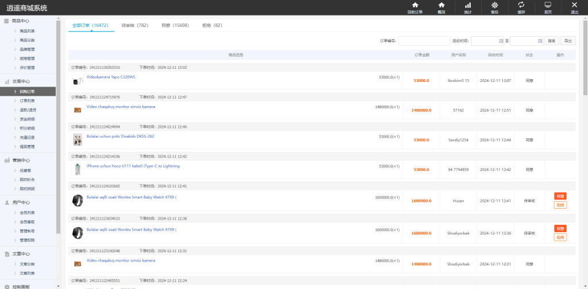Viewport: 588px width, 289px height.
Task: Click the 搜索 search button
Action: coord(551,41)
